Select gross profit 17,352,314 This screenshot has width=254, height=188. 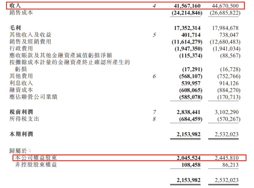coord(187,28)
